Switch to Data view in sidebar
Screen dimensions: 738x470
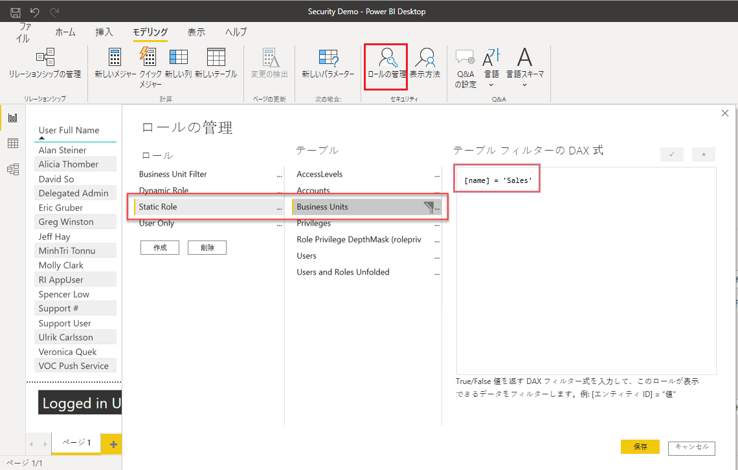pos(13,144)
